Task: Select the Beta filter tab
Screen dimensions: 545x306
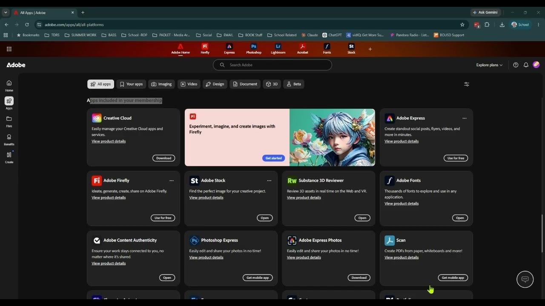Action: (294, 84)
